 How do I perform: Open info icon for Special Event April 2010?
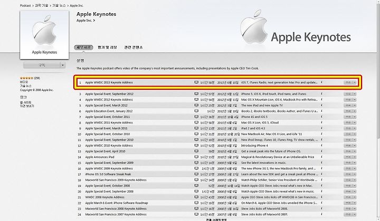point(321,151)
